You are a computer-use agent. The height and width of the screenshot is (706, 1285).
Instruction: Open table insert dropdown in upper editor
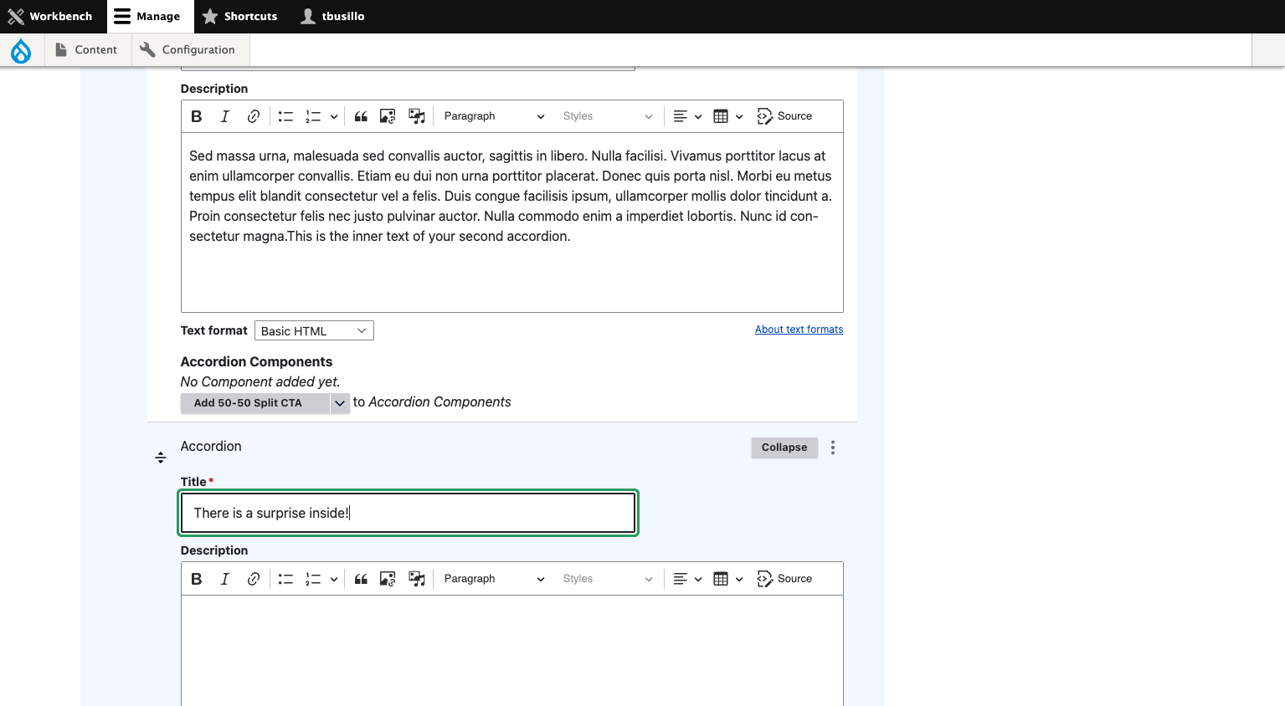pyautogui.click(x=728, y=116)
